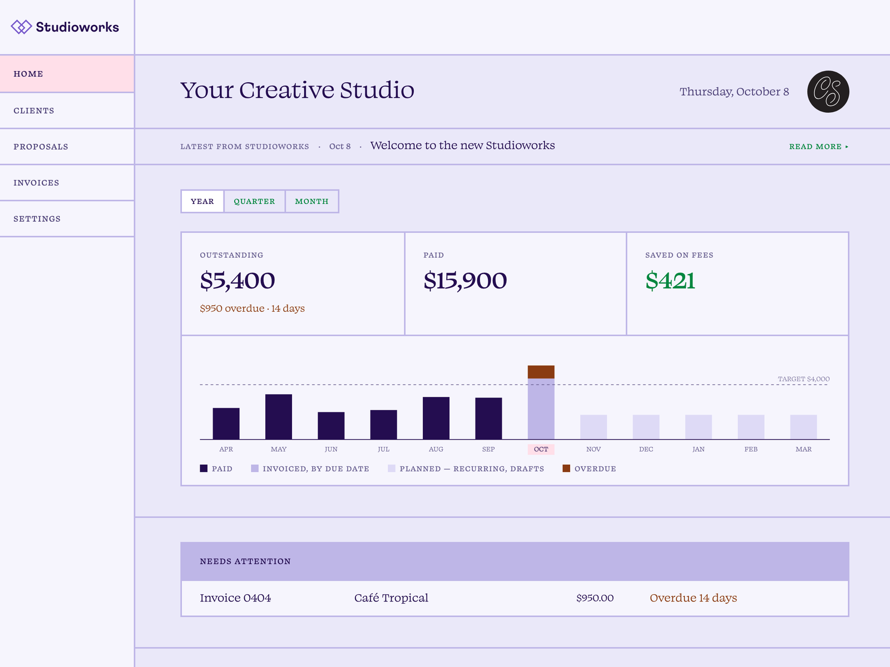Click the November planned bar
Image resolution: width=890 pixels, height=667 pixels.
pyautogui.click(x=594, y=427)
